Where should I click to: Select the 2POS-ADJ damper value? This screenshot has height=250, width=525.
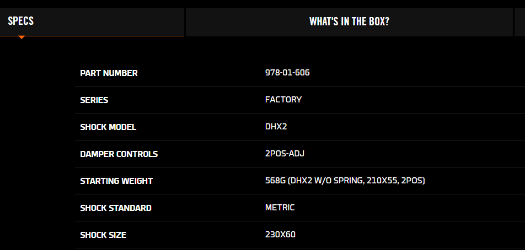pyautogui.click(x=285, y=154)
